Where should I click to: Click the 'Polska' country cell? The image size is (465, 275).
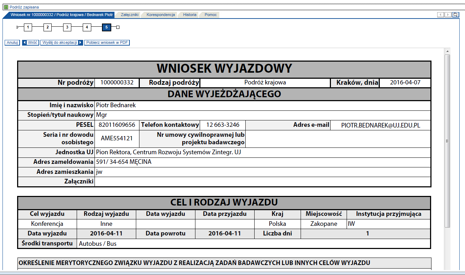pyautogui.click(x=277, y=224)
